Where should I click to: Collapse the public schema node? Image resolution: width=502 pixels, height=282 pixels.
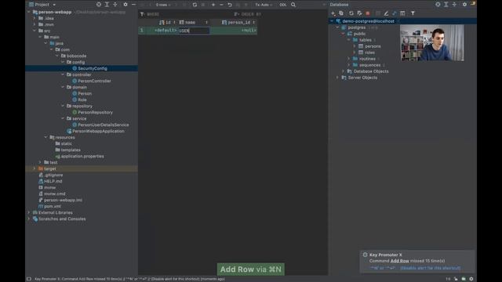344,34
